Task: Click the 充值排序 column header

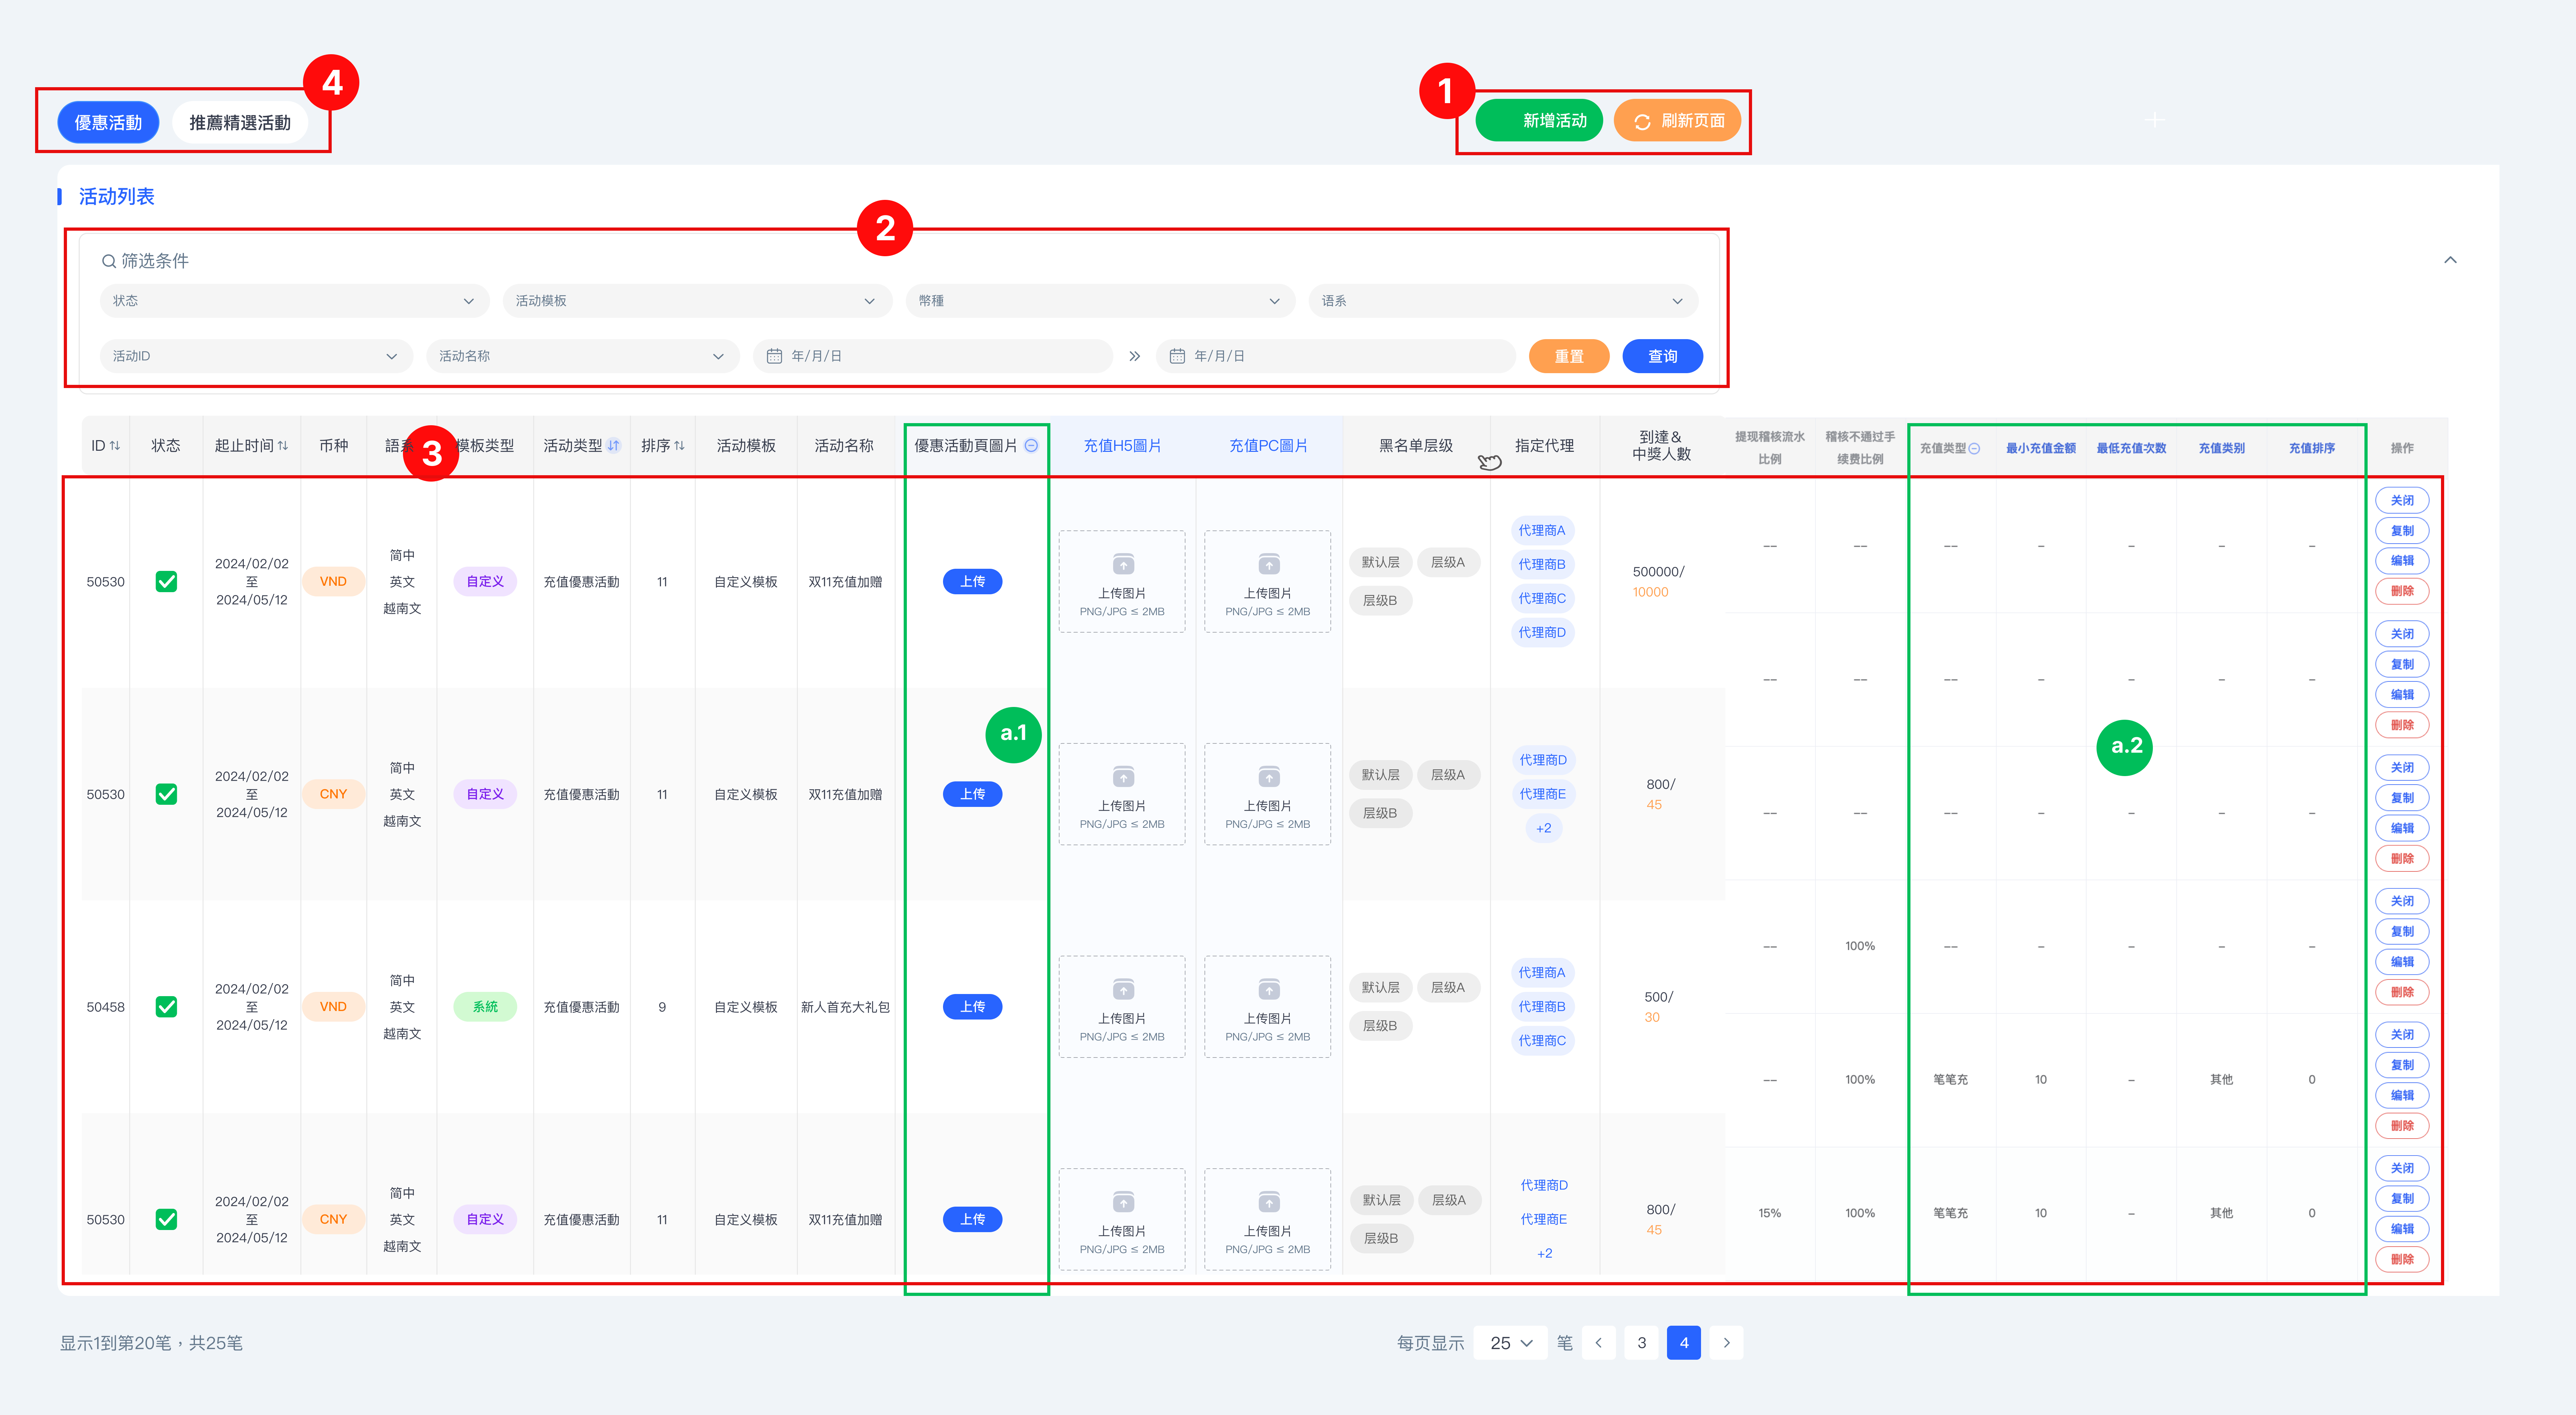Action: point(2312,449)
